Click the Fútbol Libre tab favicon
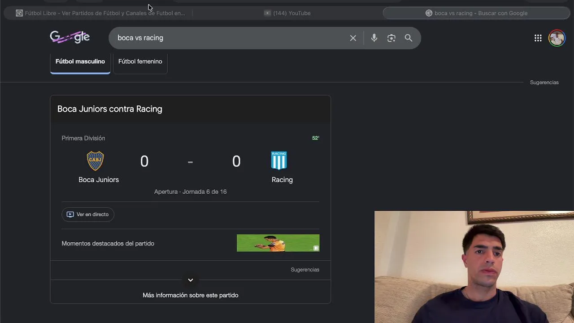 pyautogui.click(x=19, y=13)
